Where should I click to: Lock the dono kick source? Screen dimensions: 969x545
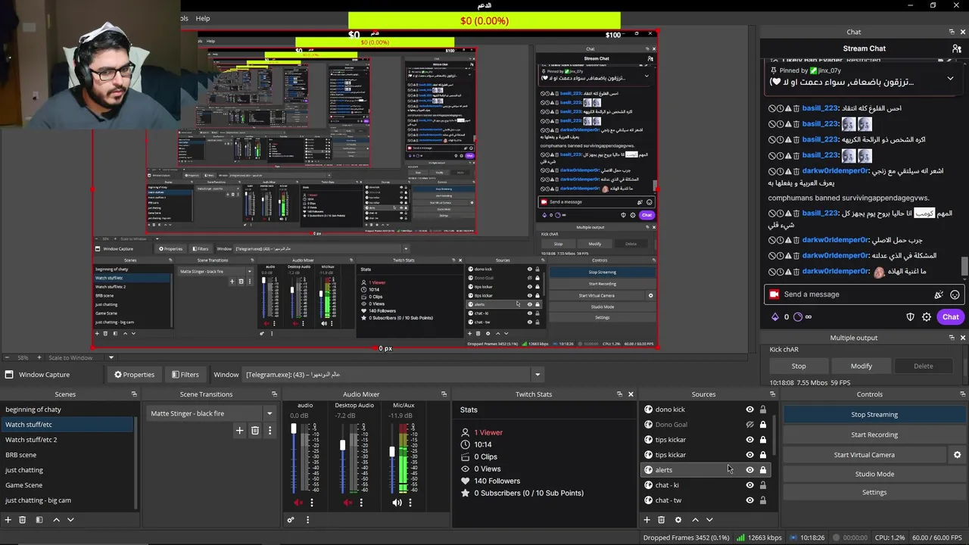762,410
